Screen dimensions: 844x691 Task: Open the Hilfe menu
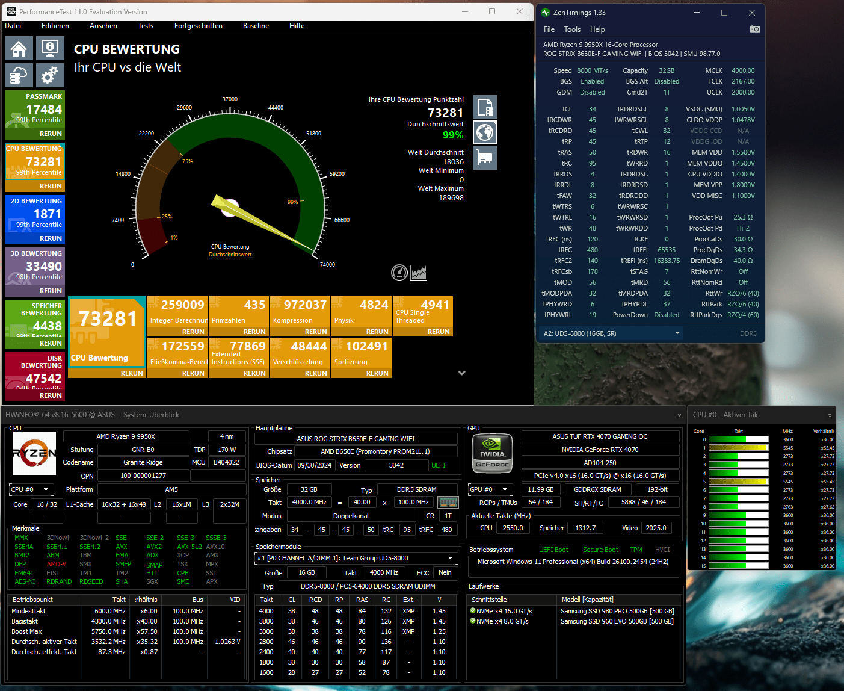(297, 26)
